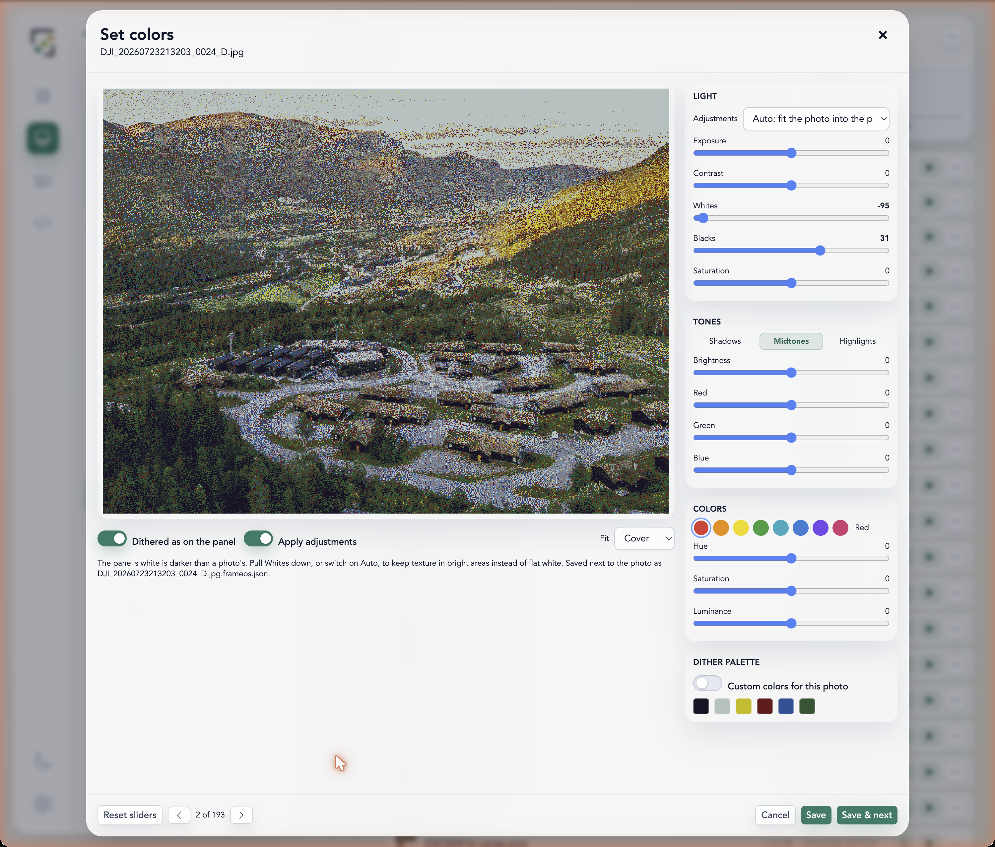Click the Tones Green slider handle
The image size is (995, 847).
[x=791, y=438]
